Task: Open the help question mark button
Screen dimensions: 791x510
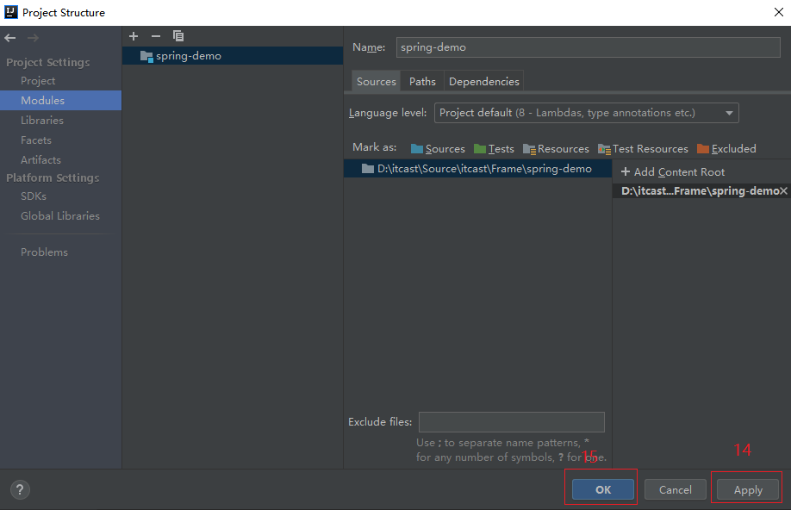Action: pyautogui.click(x=20, y=489)
